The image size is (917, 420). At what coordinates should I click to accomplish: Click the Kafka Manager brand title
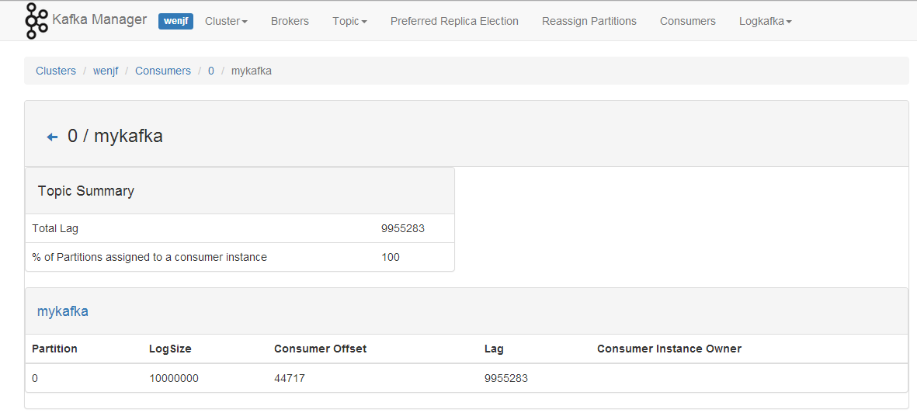click(99, 19)
